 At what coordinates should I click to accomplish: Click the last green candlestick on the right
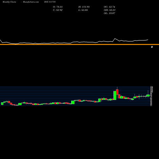[x=148, y=95]
